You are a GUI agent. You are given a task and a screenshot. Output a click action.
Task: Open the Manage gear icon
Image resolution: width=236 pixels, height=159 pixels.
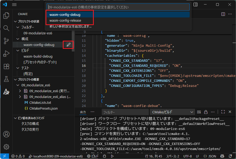pyautogui.click(x=6, y=147)
